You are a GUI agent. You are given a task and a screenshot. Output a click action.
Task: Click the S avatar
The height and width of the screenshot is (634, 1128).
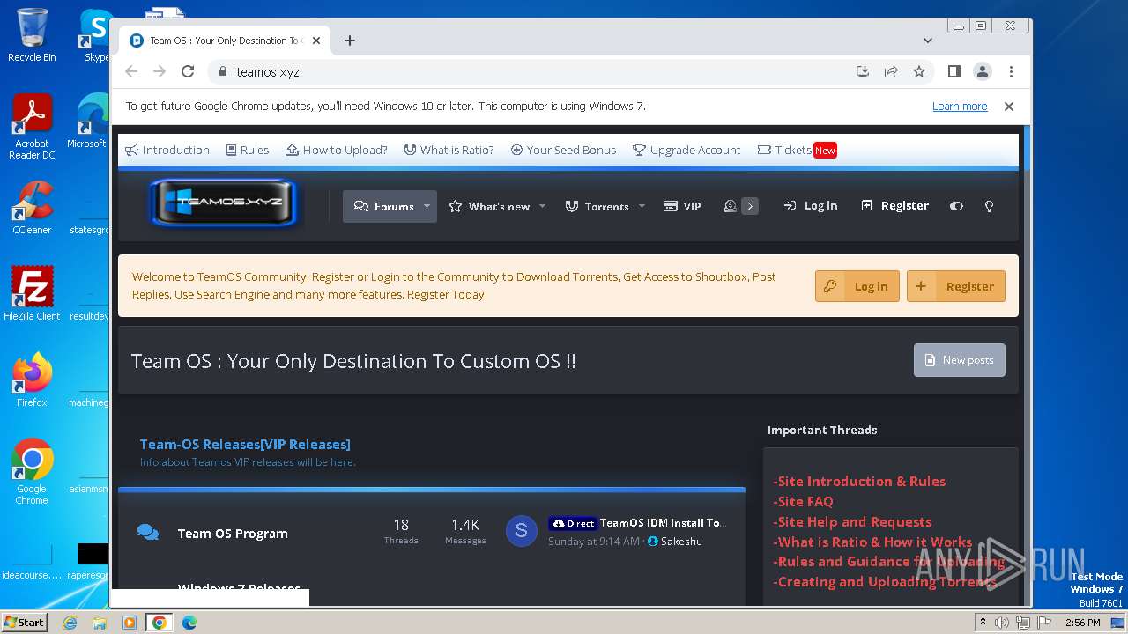click(x=521, y=531)
